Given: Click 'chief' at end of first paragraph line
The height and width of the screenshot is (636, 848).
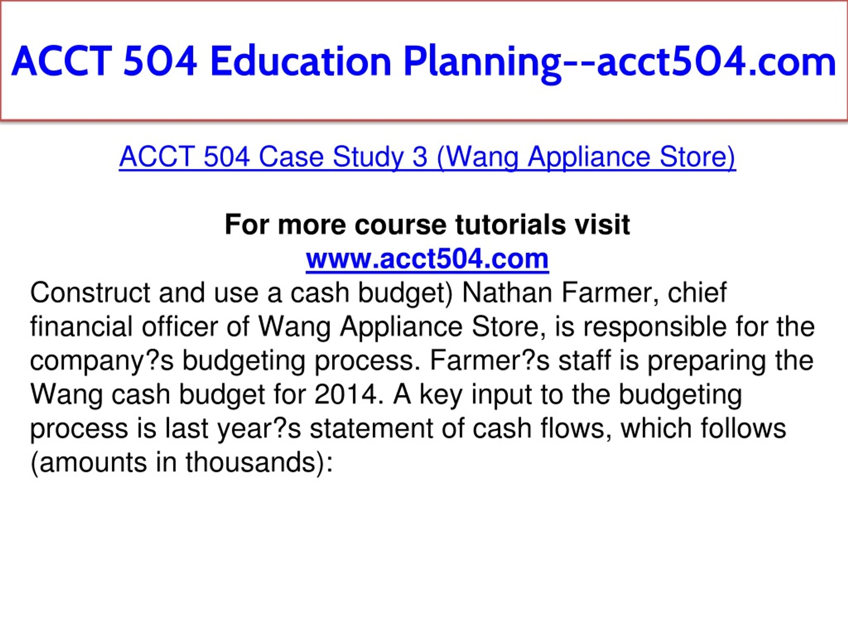Looking at the screenshot, I should coord(697,293).
